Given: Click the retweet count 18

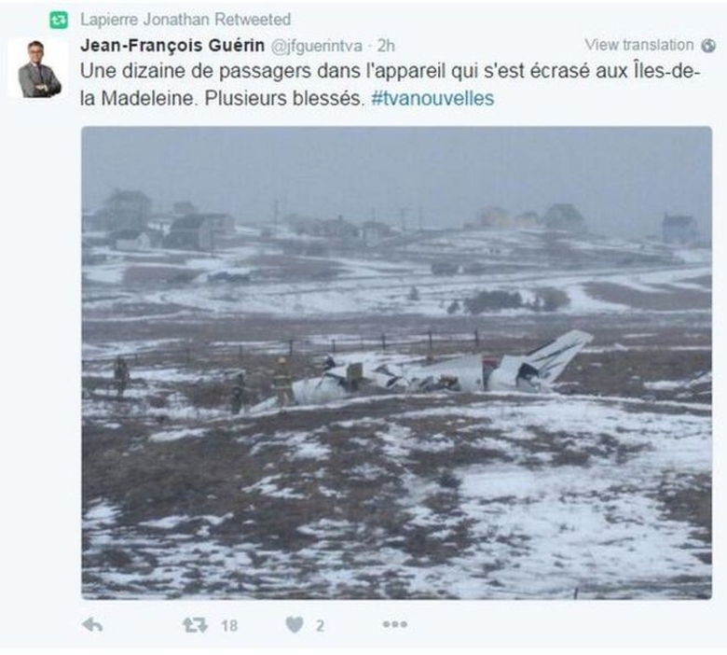Looking at the screenshot, I should [x=229, y=626].
